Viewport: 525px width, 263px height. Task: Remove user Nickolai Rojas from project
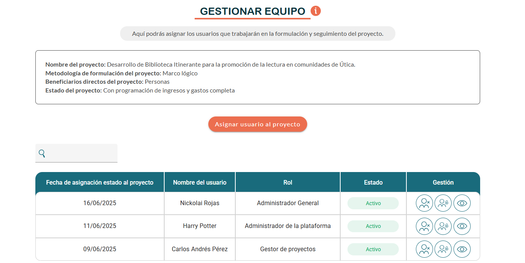click(x=424, y=203)
